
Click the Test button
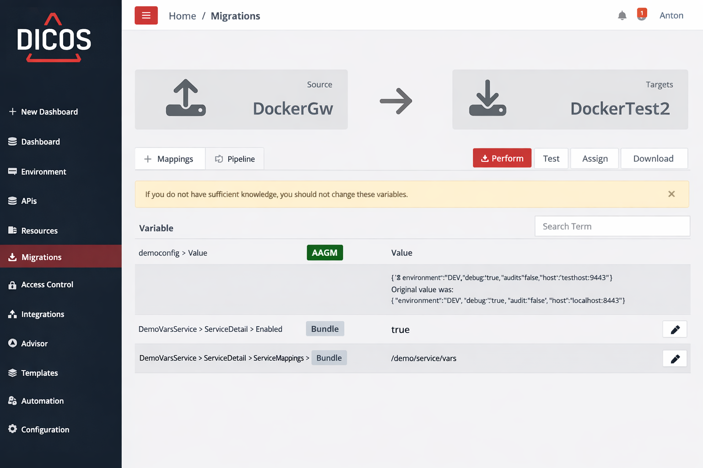(551, 159)
